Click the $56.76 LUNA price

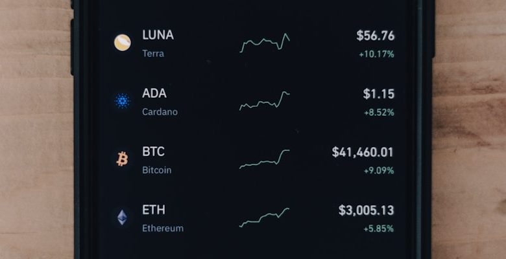[x=376, y=36]
